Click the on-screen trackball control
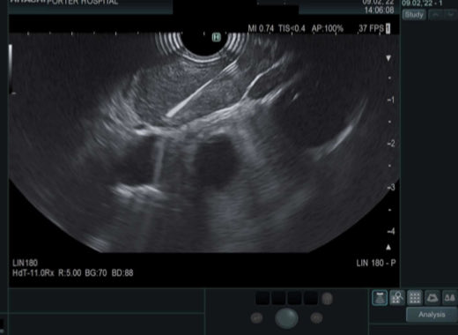The width and height of the screenshot is (458, 335). [286, 318]
